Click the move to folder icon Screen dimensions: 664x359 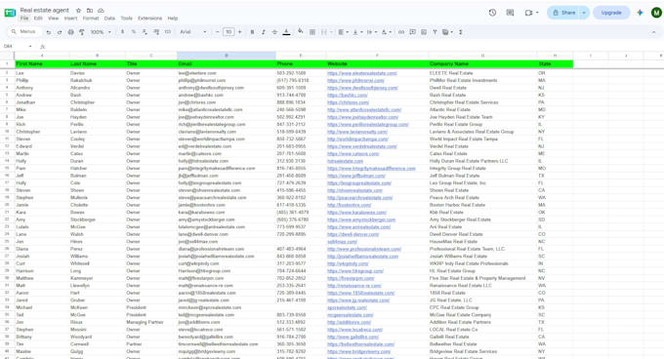(90, 10)
